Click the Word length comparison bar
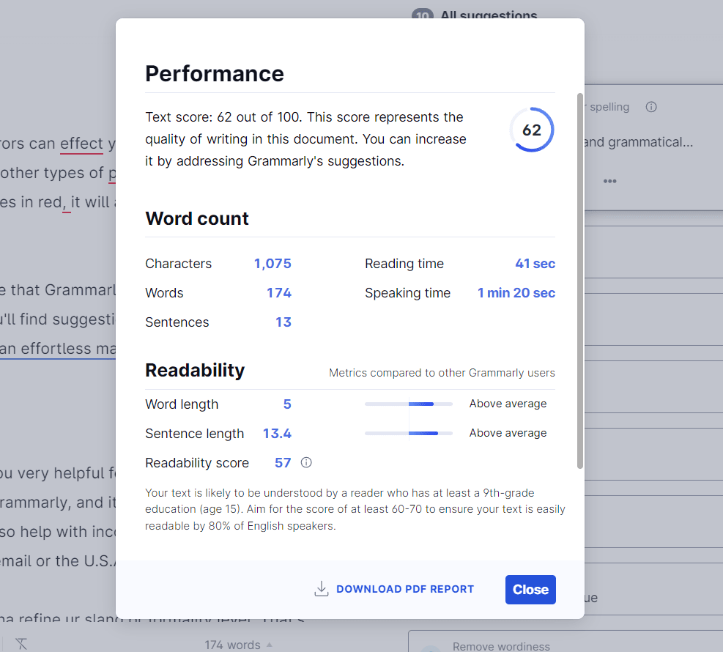This screenshot has height=652, width=723. point(409,404)
